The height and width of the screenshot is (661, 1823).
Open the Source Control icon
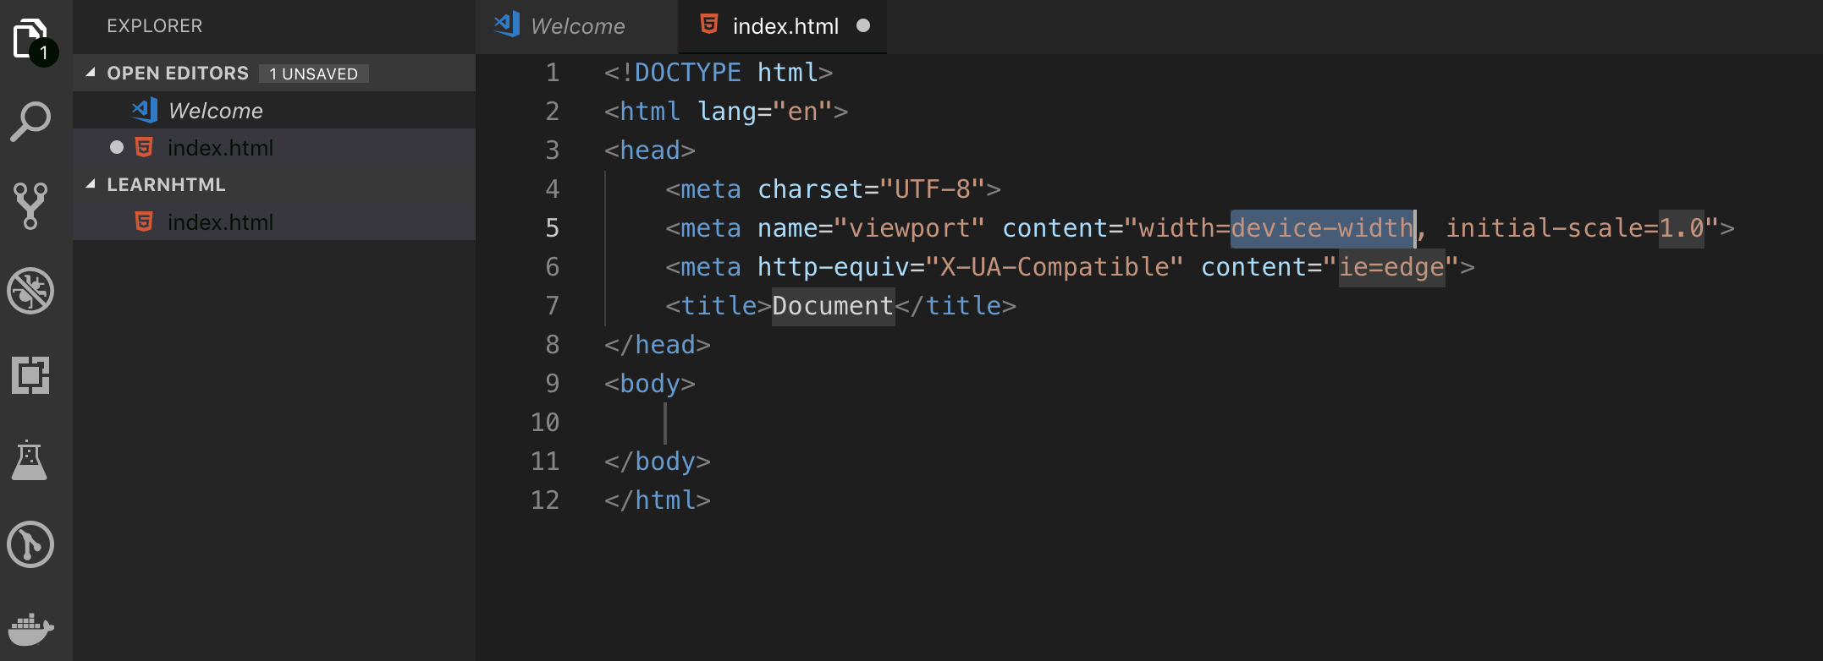pos(30,205)
